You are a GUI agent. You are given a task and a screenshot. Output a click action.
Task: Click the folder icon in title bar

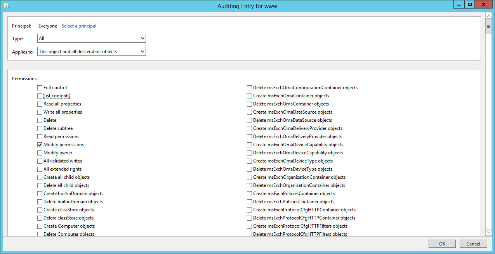[6, 6]
